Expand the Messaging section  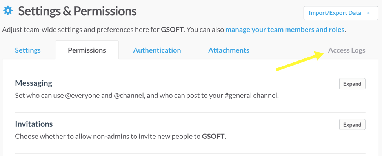[352, 84]
